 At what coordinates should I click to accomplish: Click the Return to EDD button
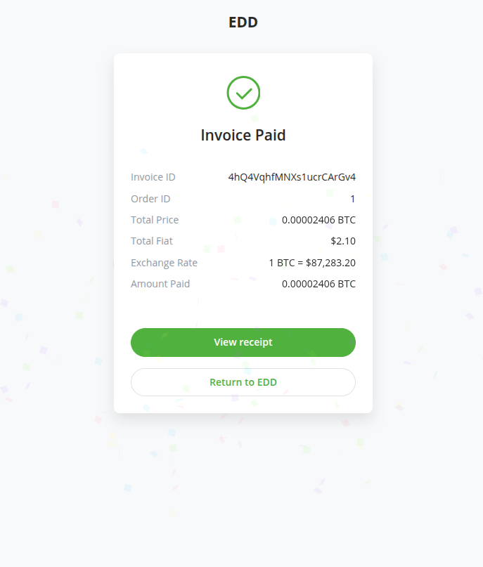(x=243, y=382)
